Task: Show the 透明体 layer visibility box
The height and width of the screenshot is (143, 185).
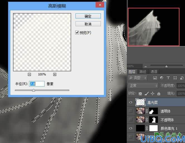Action: (131, 111)
